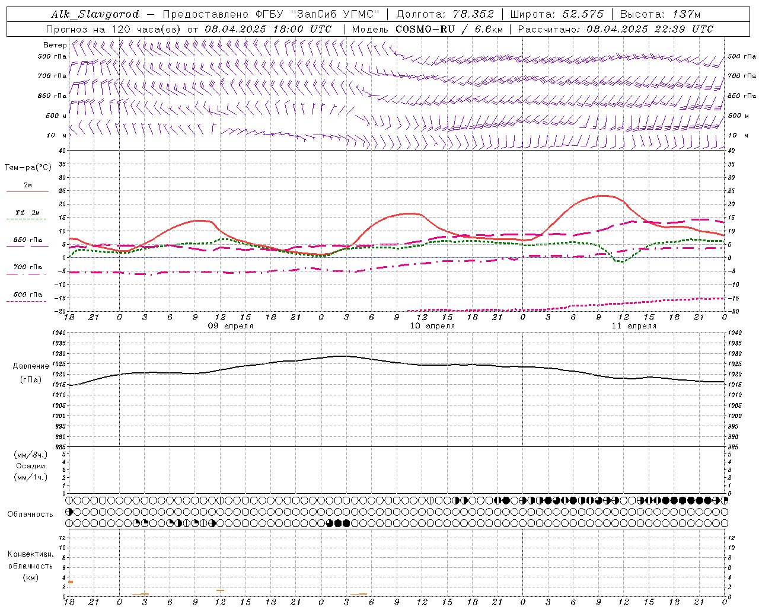Click the dotted pink line sample under 500 гПа legend
759x607 pixels.
coord(27,302)
